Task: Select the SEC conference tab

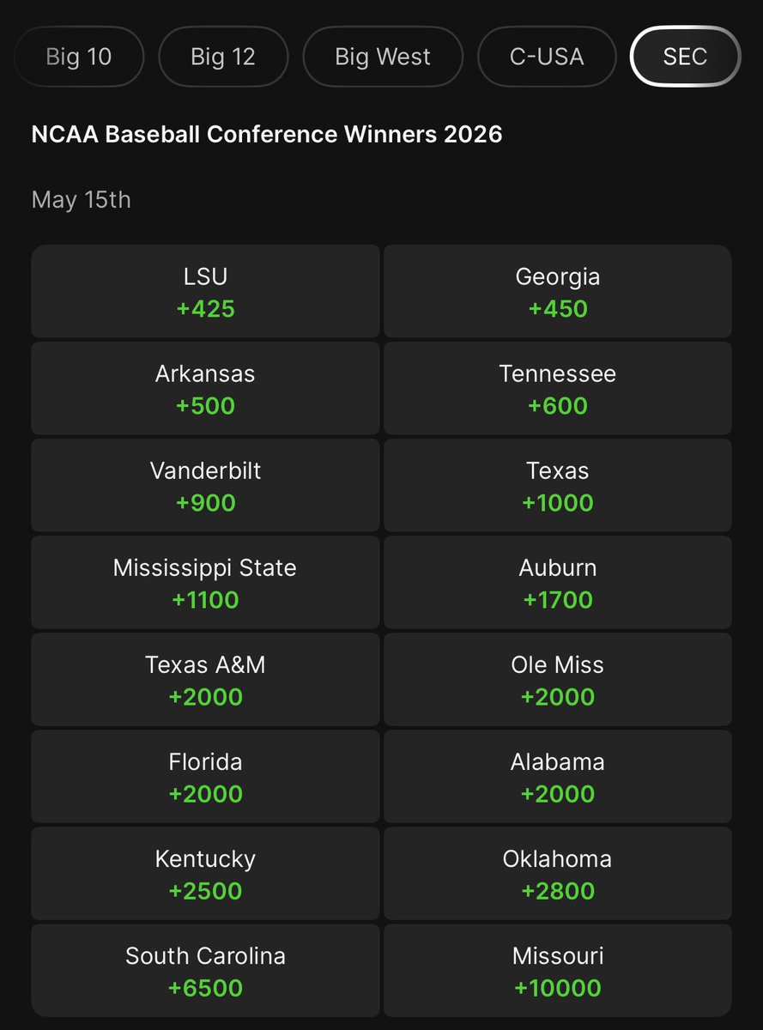Action: pos(685,57)
